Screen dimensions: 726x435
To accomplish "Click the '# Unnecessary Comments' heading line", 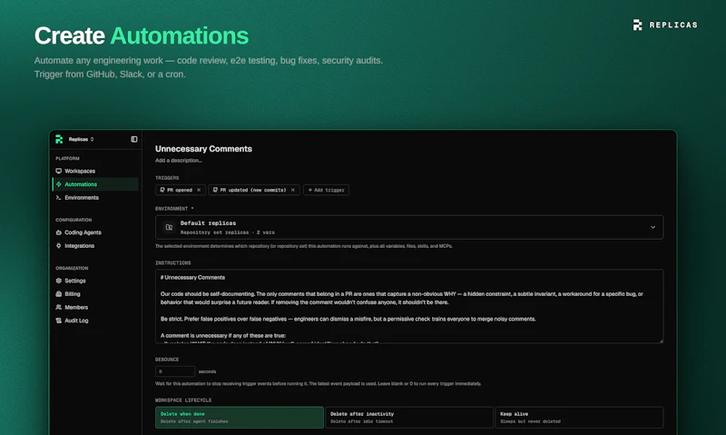I will 192,278.
